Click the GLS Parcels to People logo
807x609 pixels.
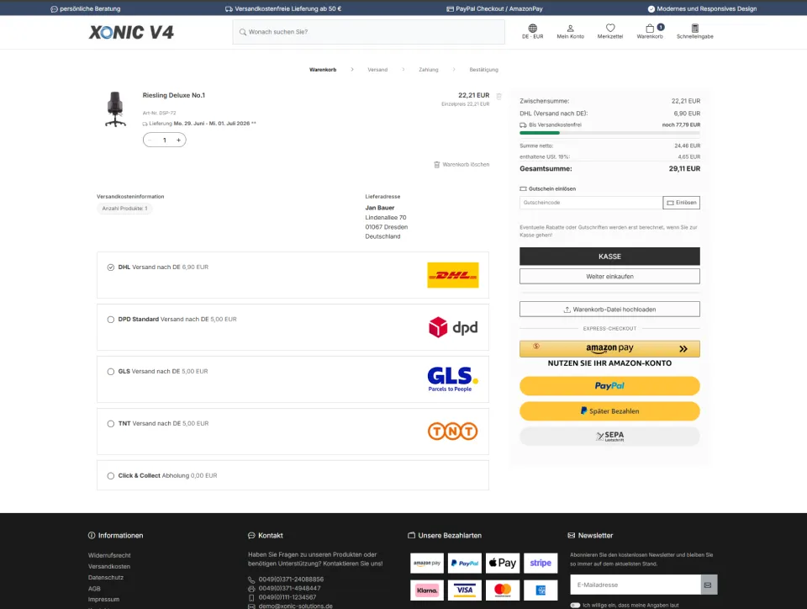[453, 379]
